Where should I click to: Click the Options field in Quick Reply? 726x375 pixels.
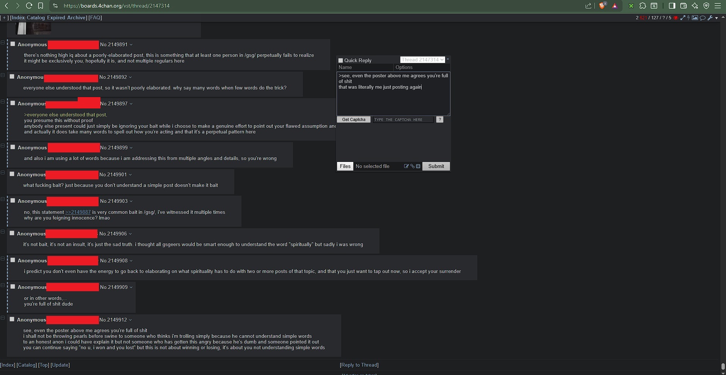point(422,67)
